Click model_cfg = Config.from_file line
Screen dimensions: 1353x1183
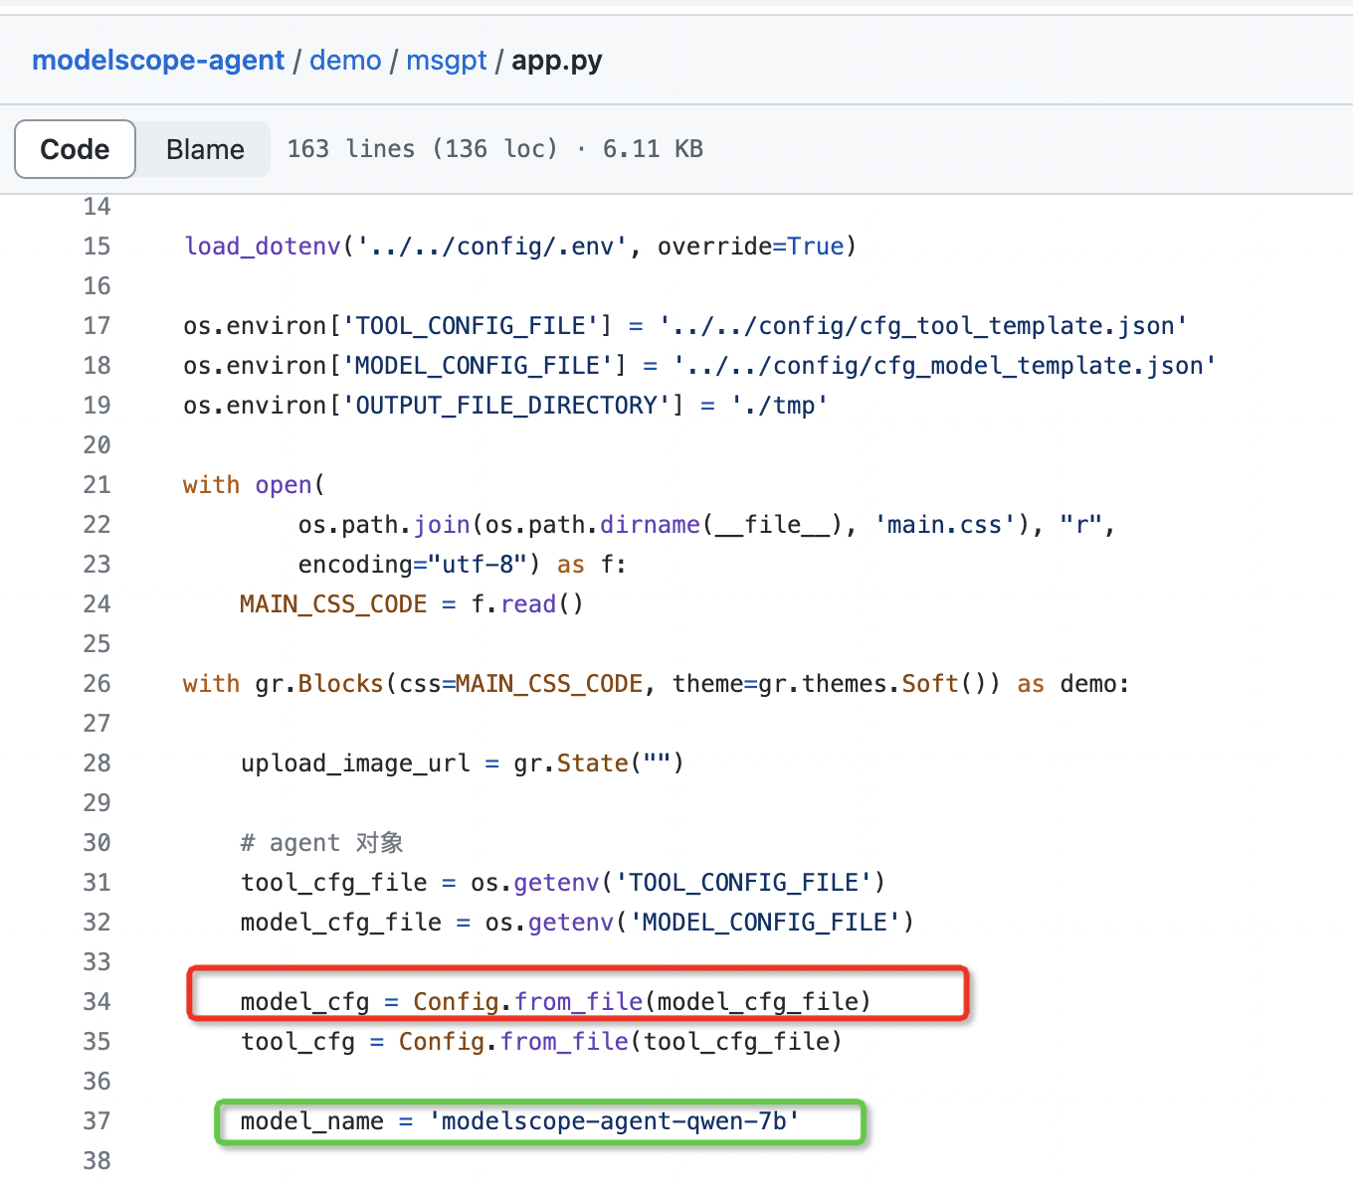click(x=556, y=1002)
